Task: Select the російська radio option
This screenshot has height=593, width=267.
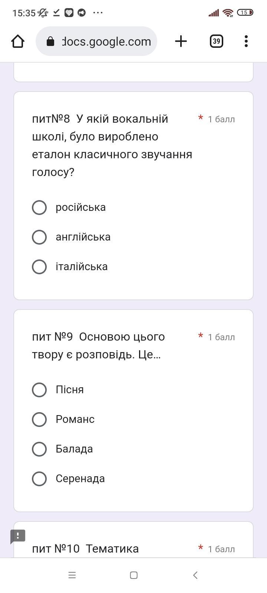Action: pyautogui.click(x=39, y=208)
